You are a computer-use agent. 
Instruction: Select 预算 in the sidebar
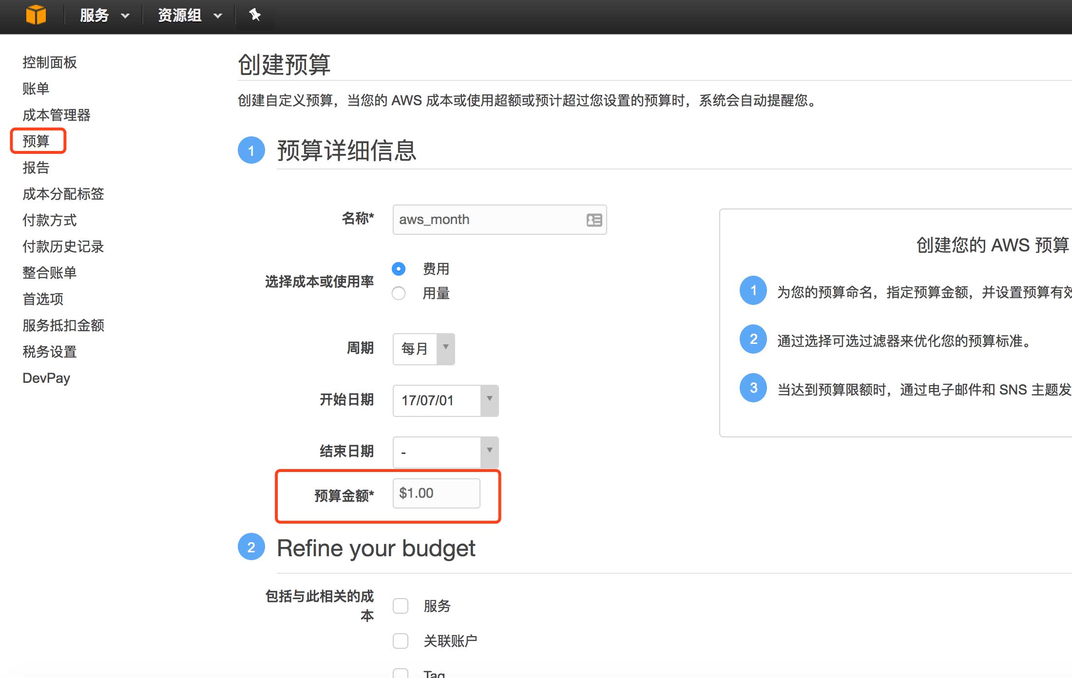pos(36,141)
